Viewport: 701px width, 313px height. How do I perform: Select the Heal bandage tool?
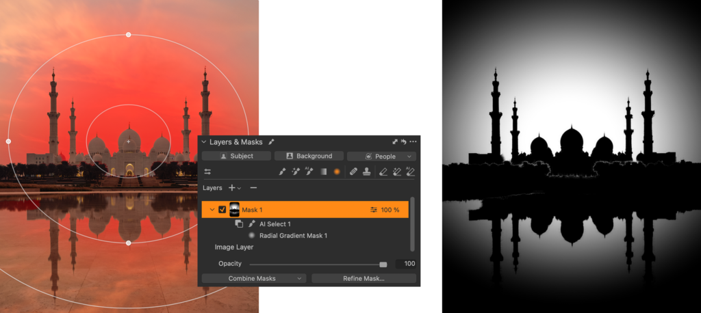point(354,172)
